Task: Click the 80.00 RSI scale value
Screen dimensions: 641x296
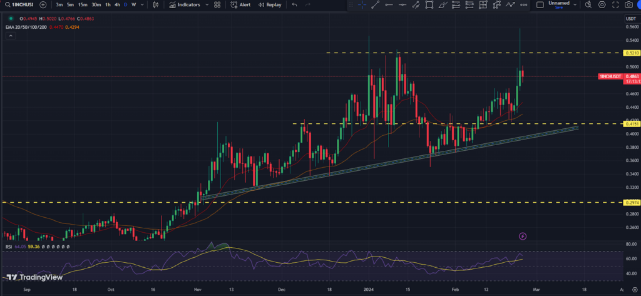Action: click(x=631, y=244)
